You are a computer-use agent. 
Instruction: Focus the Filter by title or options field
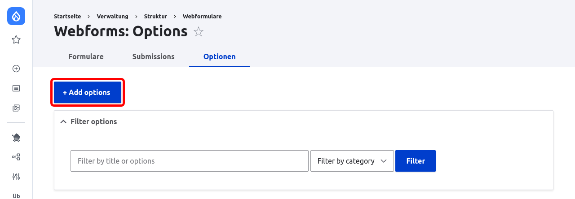[x=190, y=161]
